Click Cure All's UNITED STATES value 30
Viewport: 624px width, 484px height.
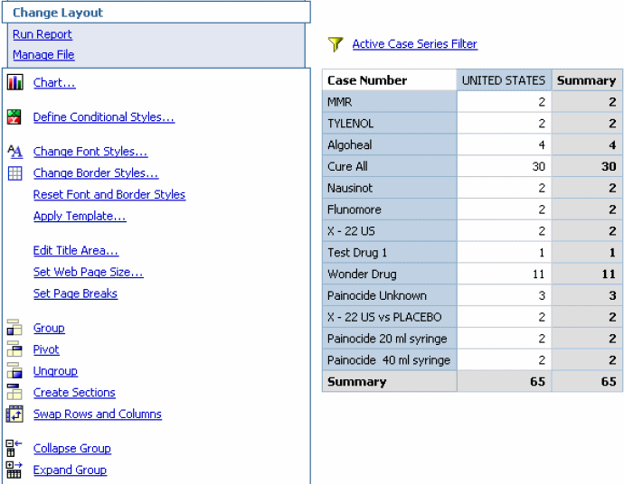(504, 166)
